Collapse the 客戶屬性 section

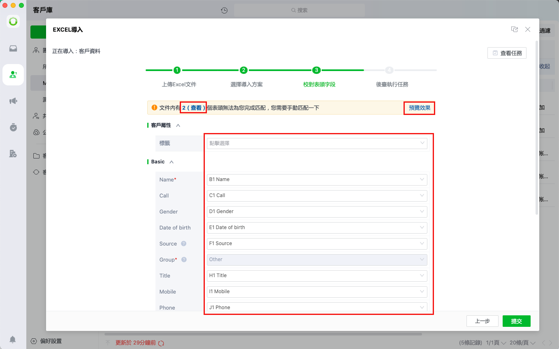(178, 125)
